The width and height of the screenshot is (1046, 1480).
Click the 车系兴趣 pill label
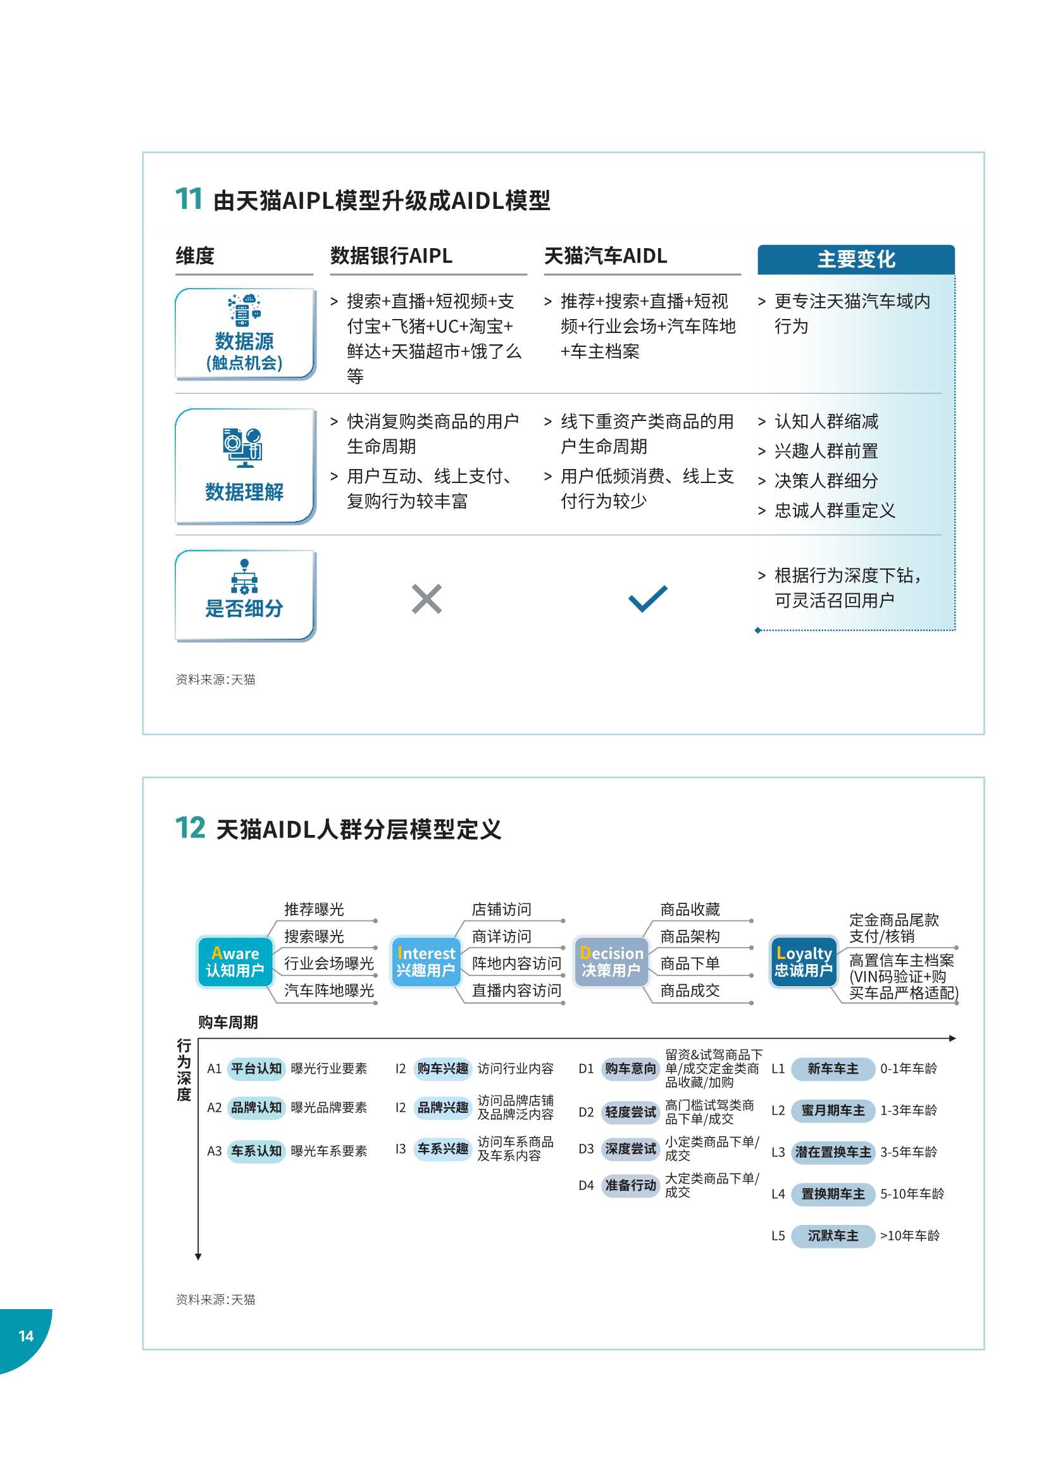(x=443, y=1148)
